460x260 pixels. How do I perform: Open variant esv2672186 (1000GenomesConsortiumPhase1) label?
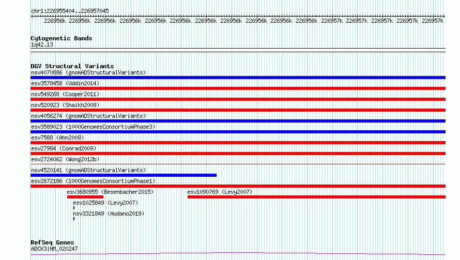click(x=93, y=181)
